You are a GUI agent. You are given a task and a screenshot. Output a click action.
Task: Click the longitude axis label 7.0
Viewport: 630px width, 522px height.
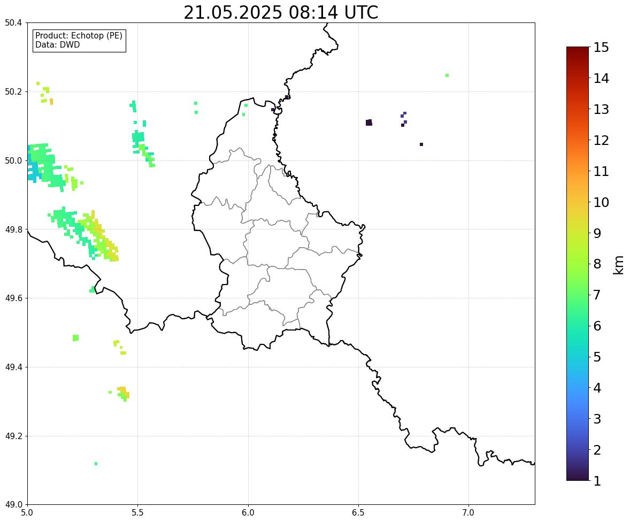469,513
